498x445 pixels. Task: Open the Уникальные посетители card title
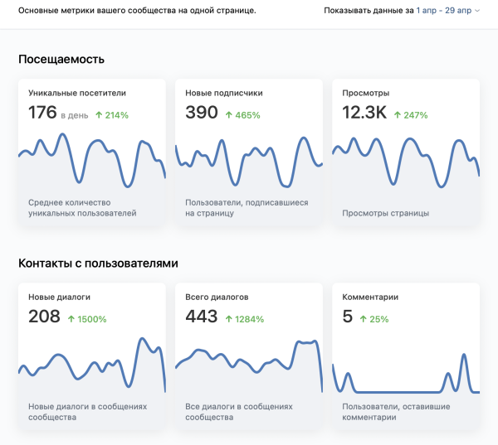[x=77, y=93]
